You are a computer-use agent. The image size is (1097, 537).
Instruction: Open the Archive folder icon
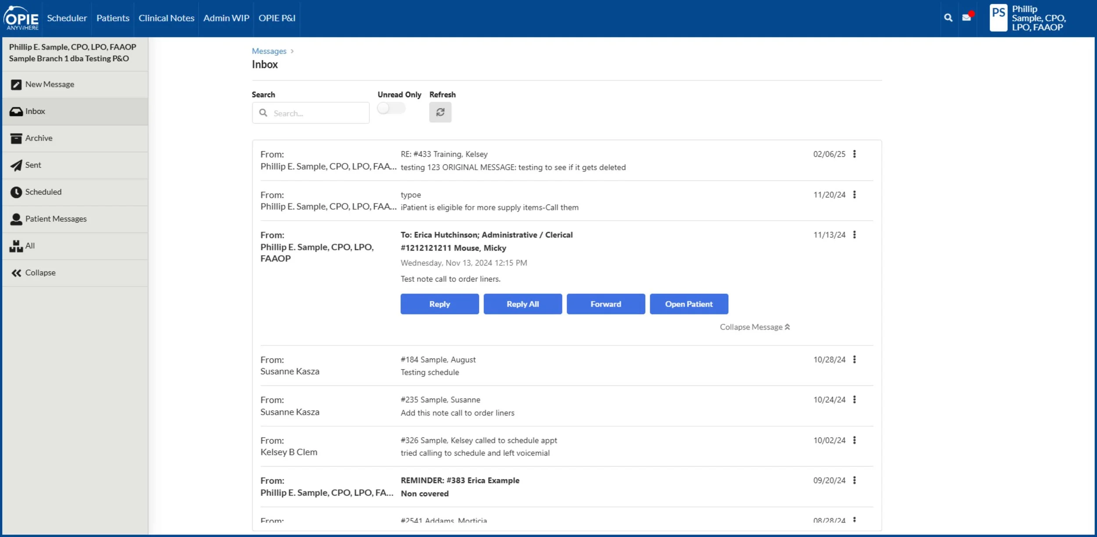[x=16, y=139]
